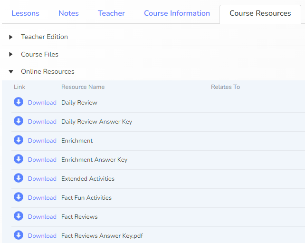Click the Teacher Edition section title
The image size is (305, 243).
click(44, 37)
